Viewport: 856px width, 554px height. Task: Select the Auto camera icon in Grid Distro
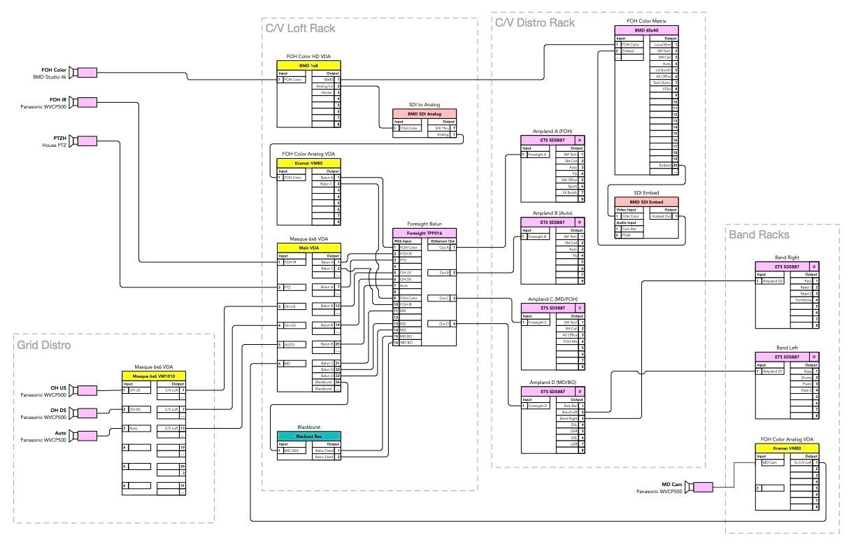pos(83,435)
